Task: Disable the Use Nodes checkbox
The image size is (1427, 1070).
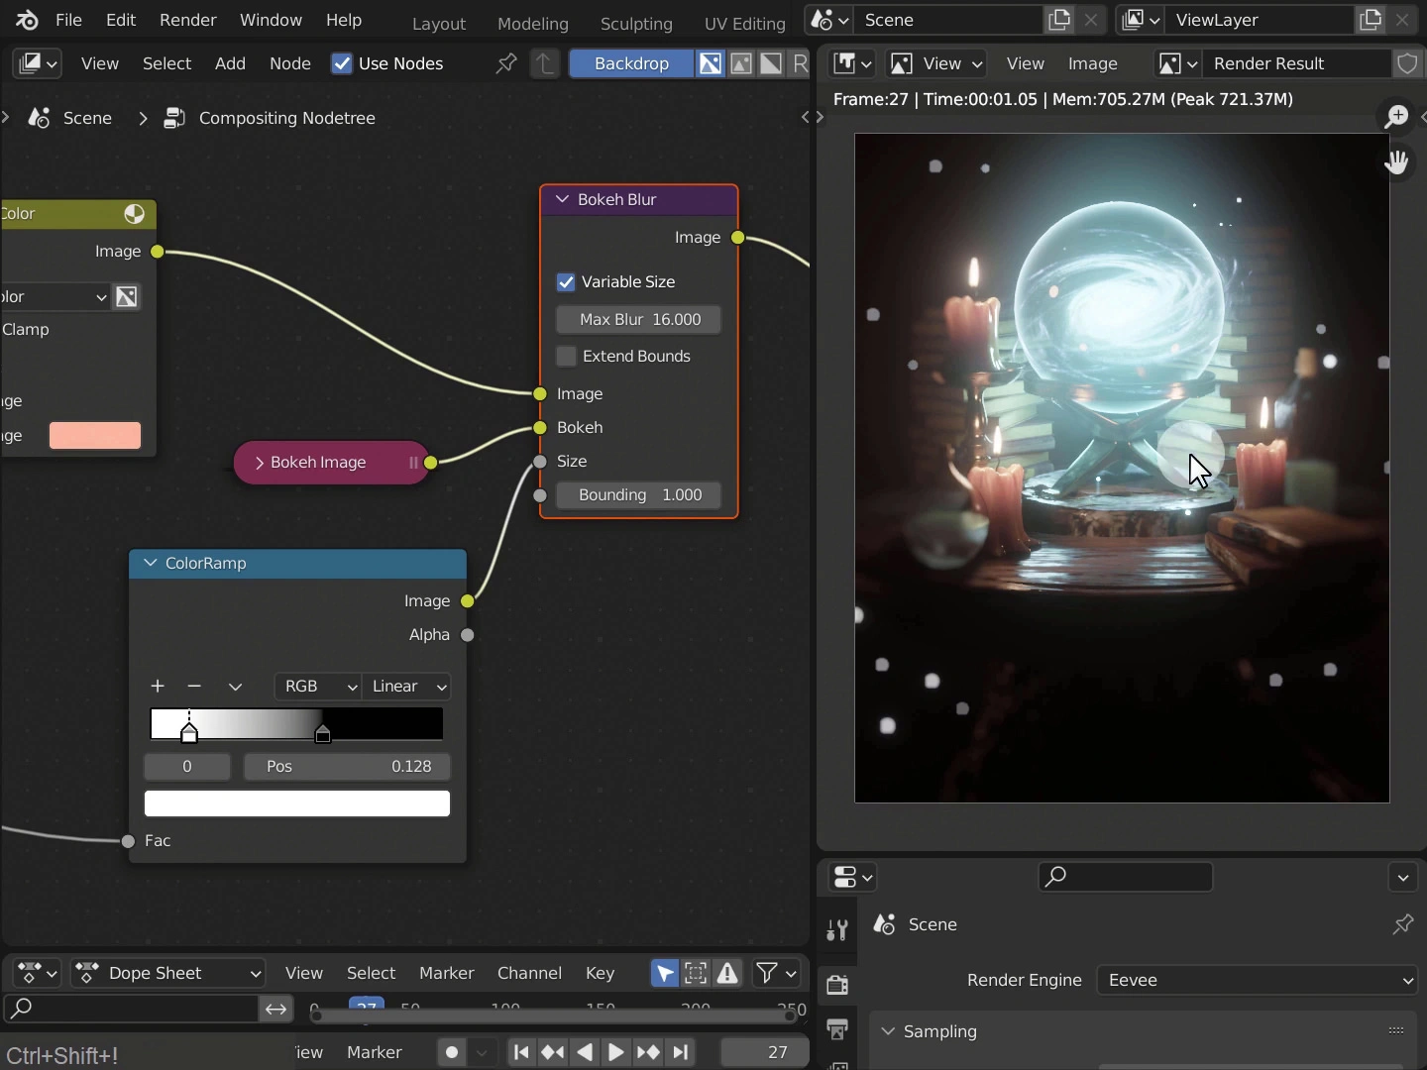Action: 342,63
